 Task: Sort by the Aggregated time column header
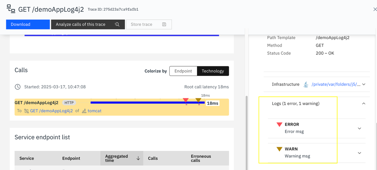pyautogui.click(x=122, y=158)
